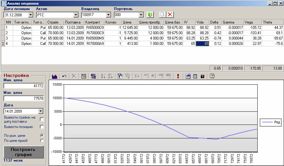
Task: Click the total Theta value '13.80'
Action: coord(273,68)
